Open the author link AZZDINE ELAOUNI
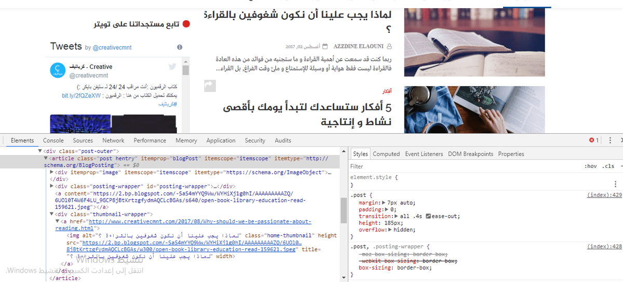 click(359, 46)
